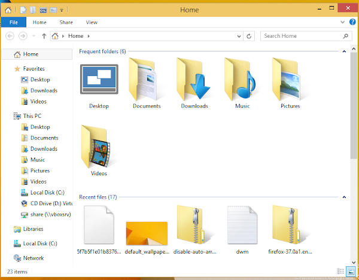This screenshot has height=280, width=359.
Task: Switch to large thumbnails view layout
Action: 351,271
